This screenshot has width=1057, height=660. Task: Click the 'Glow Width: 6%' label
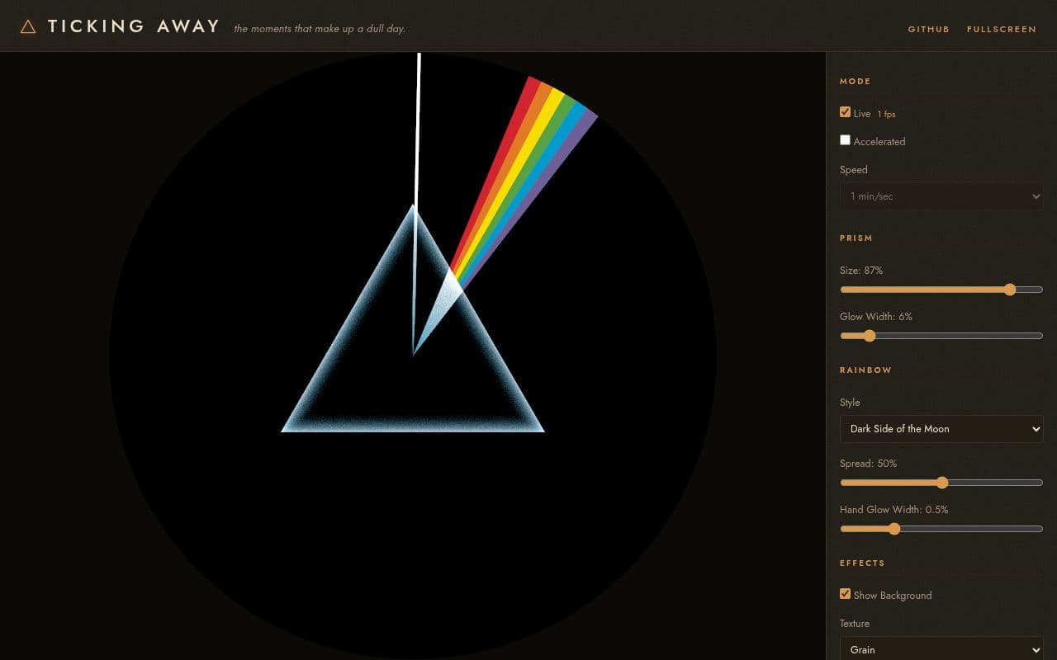876,317
